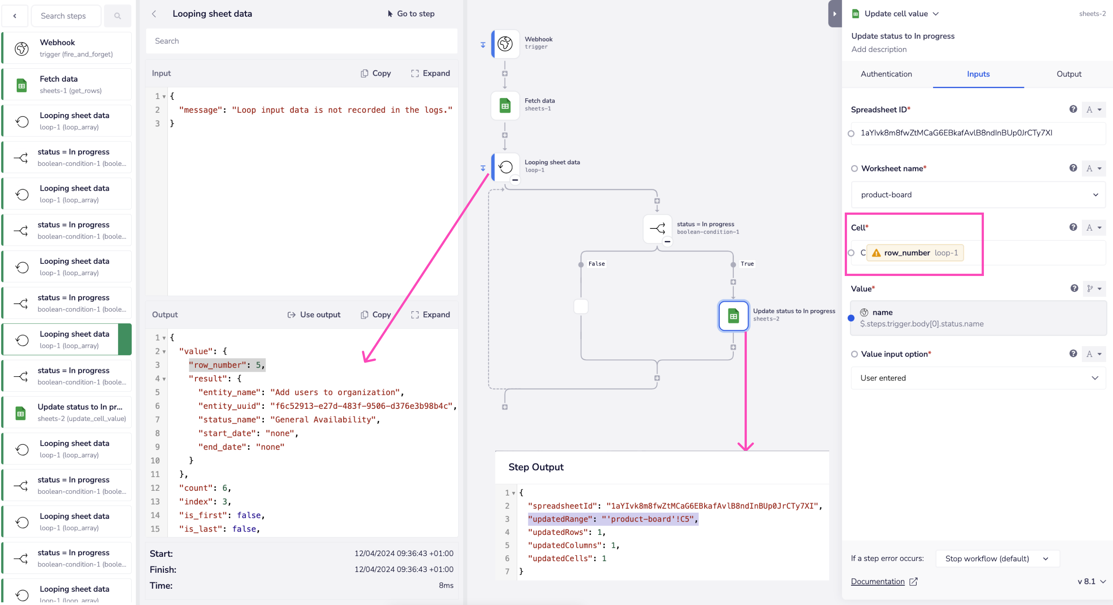Toggle the Value input option radio button
This screenshot has height=605, width=1113.
pyautogui.click(x=854, y=354)
